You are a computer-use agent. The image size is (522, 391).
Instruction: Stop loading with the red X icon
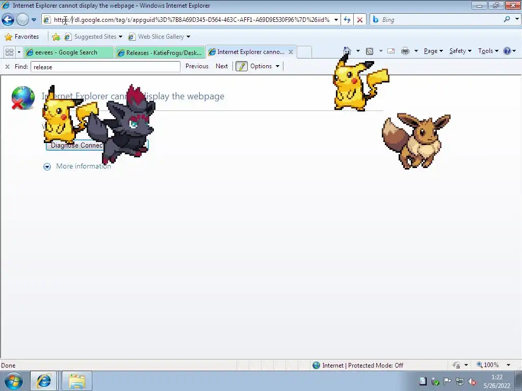pos(360,20)
